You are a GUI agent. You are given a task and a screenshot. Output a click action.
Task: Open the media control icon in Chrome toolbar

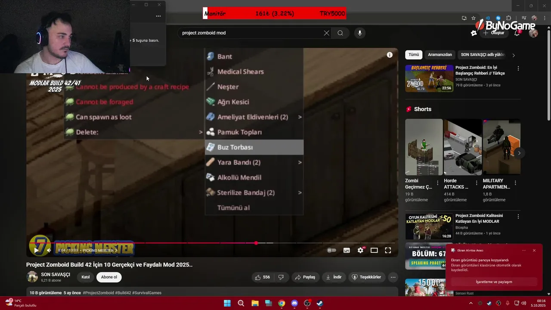point(524,18)
